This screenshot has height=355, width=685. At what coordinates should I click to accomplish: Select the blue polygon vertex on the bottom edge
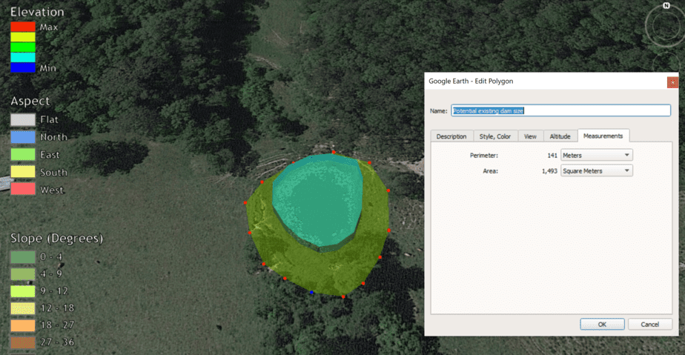pos(311,293)
